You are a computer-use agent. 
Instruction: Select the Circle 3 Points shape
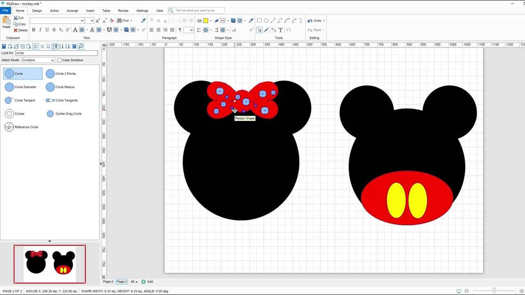point(62,74)
